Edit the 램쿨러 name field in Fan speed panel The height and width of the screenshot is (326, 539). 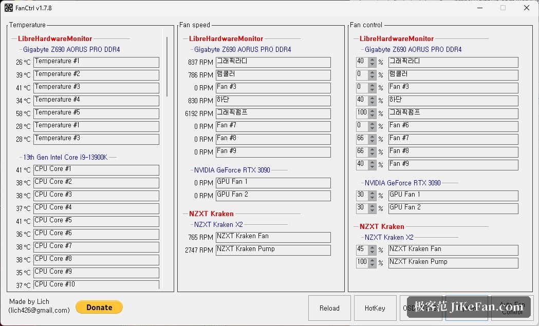coord(273,75)
